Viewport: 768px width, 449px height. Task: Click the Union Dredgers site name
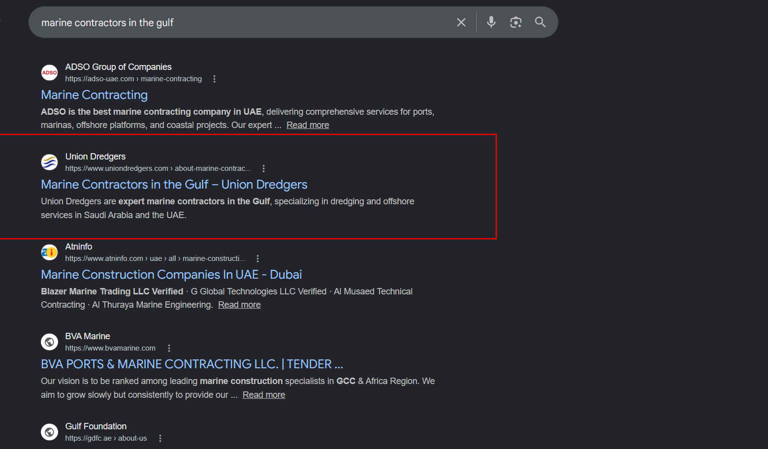click(x=96, y=157)
